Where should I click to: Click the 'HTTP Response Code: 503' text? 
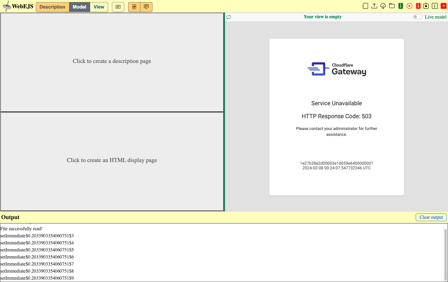(x=337, y=116)
